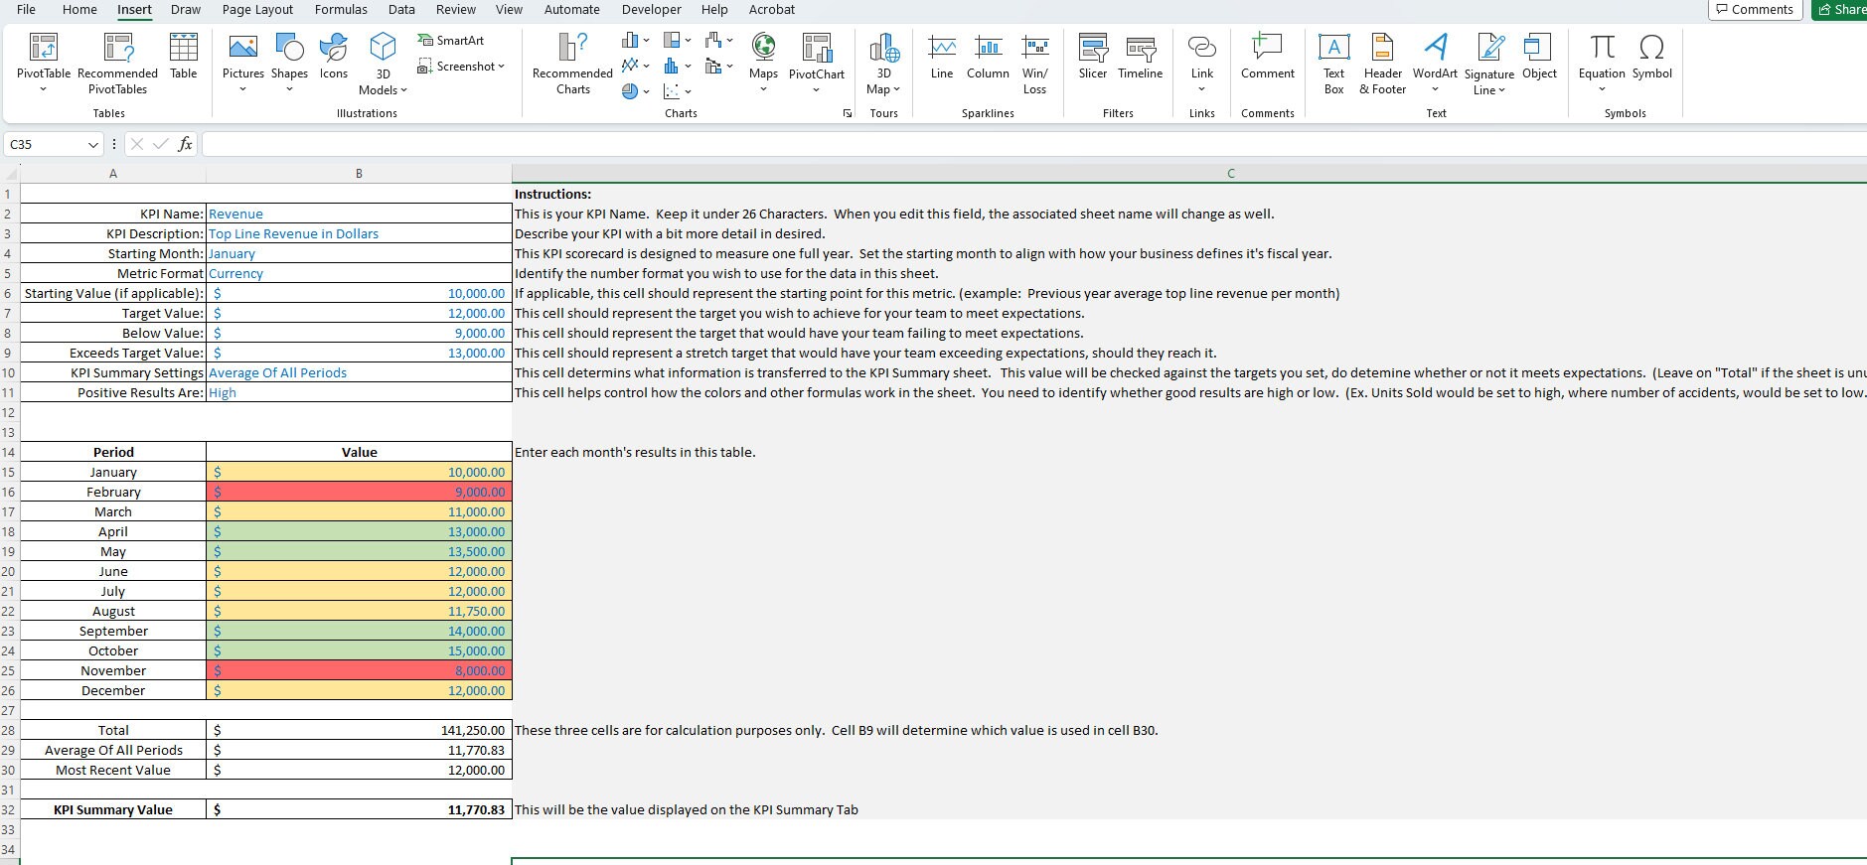The image size is (1867, 865).
Task: Select the 'KPI Summary Value' label cell
Action: coord(113,809)
